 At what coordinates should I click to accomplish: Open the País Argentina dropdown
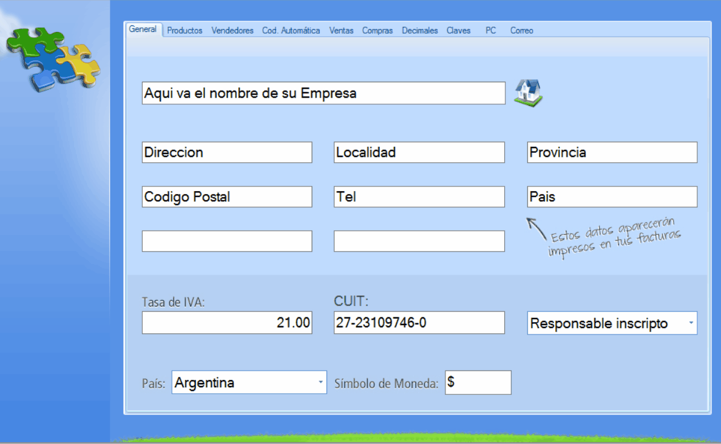click(249, 382)
